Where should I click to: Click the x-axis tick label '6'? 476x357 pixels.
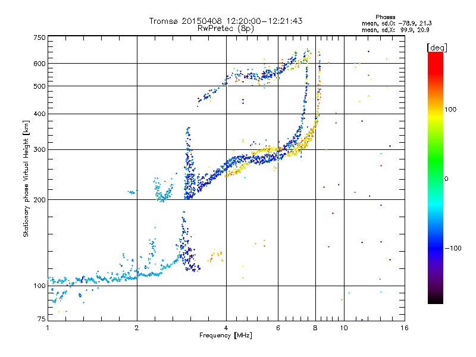click(278, 328)
